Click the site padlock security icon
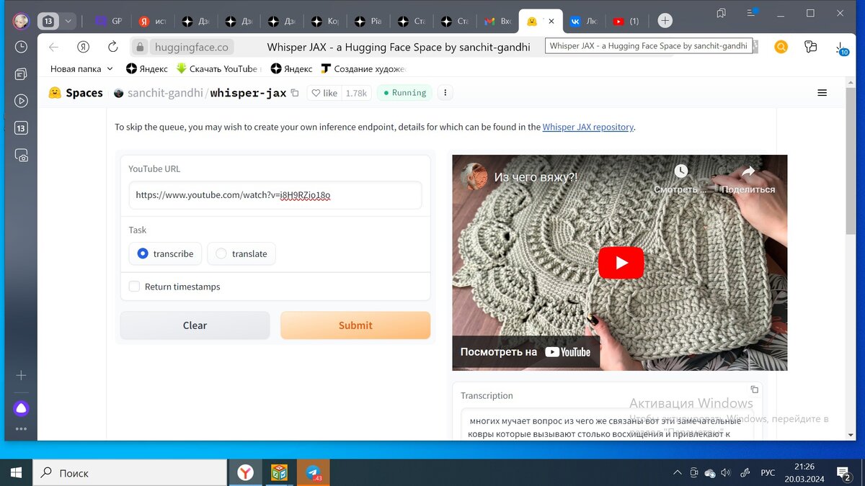The height and width of the screenshot is (486, 865). pos(140,47)
